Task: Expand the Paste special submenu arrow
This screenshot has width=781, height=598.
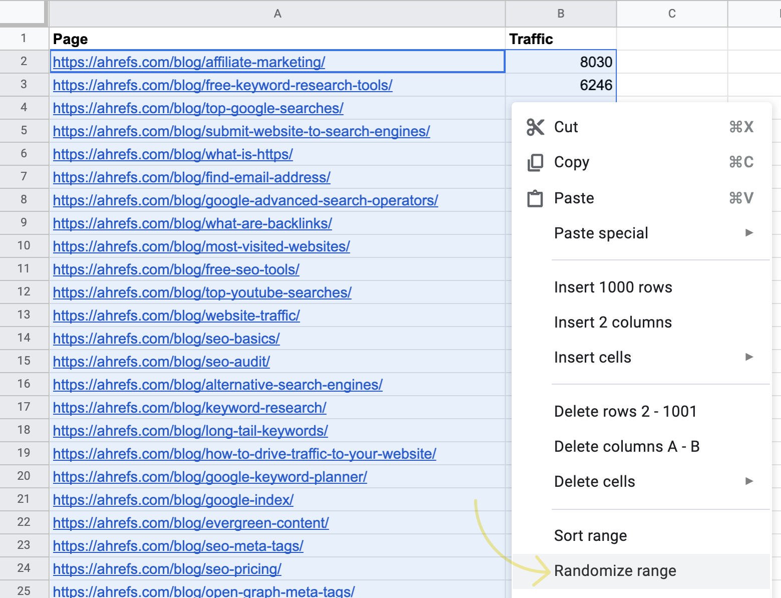Action: point(749,233)
